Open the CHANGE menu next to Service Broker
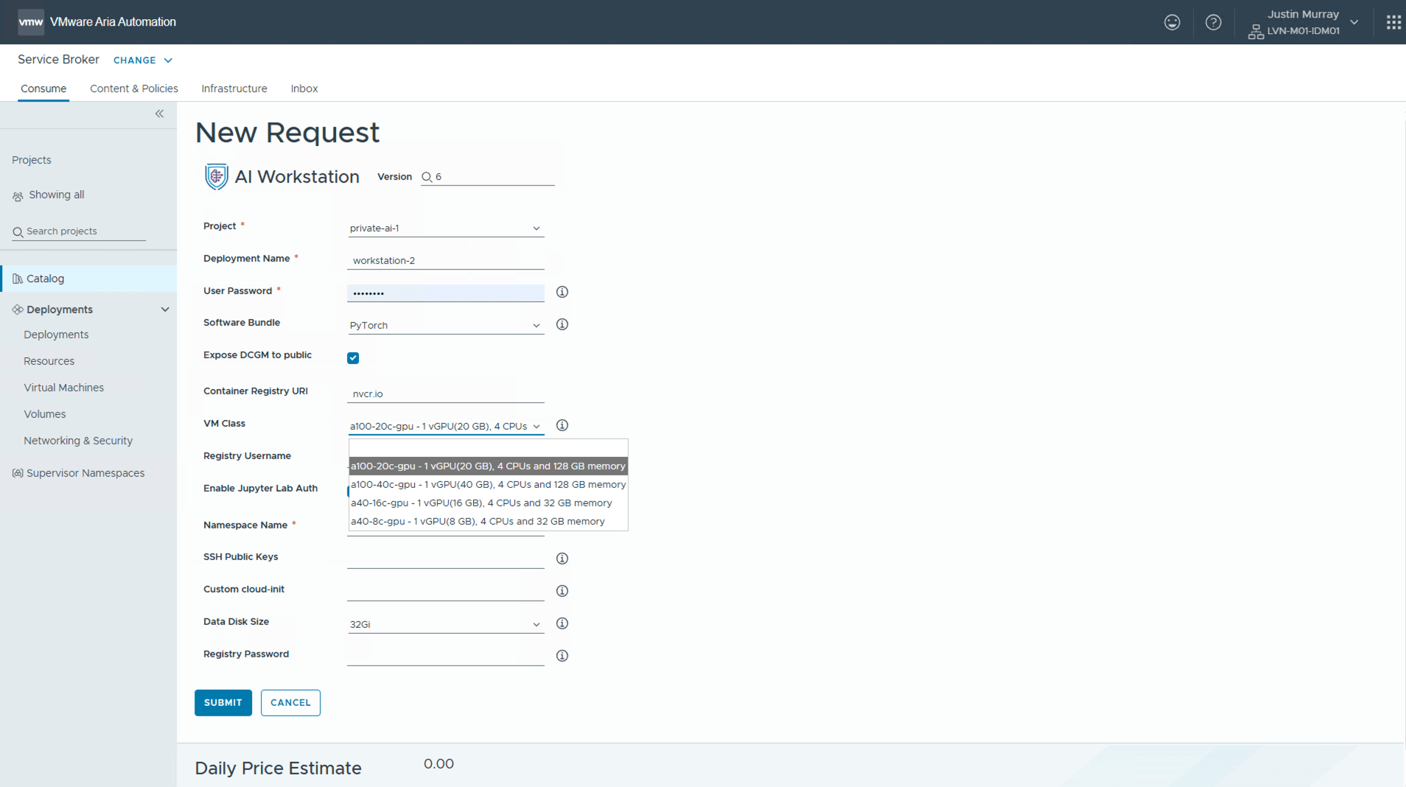The width and height of the screenshot is (1406, 787). (142, 60)
